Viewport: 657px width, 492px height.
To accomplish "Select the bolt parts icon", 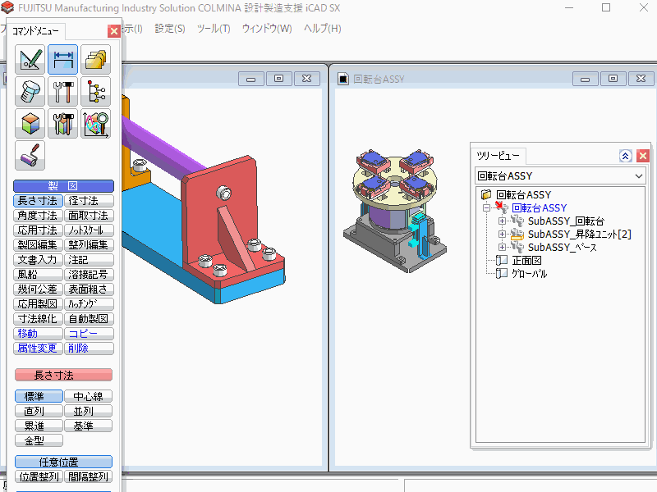I will (x=30, y=91).
